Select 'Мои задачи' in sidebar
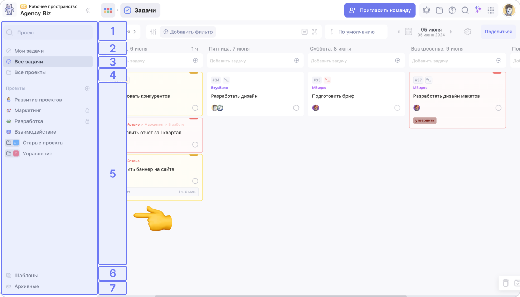 tap(29, 51)
